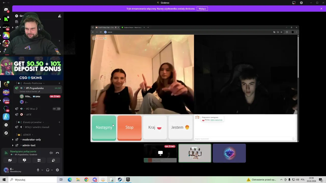Open Jestem gender selector in OmeTV
The image size is (326, 183).
coord(180,127)
